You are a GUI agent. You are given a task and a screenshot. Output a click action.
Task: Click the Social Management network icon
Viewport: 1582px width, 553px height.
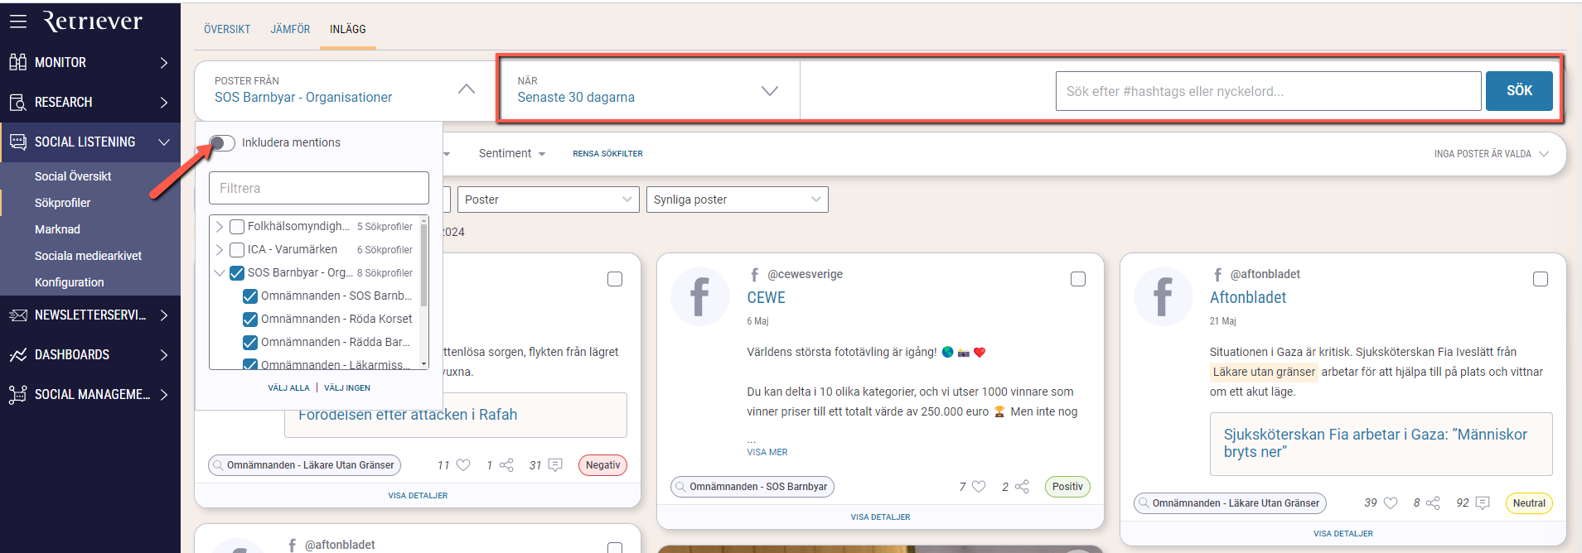pos(17,394)
